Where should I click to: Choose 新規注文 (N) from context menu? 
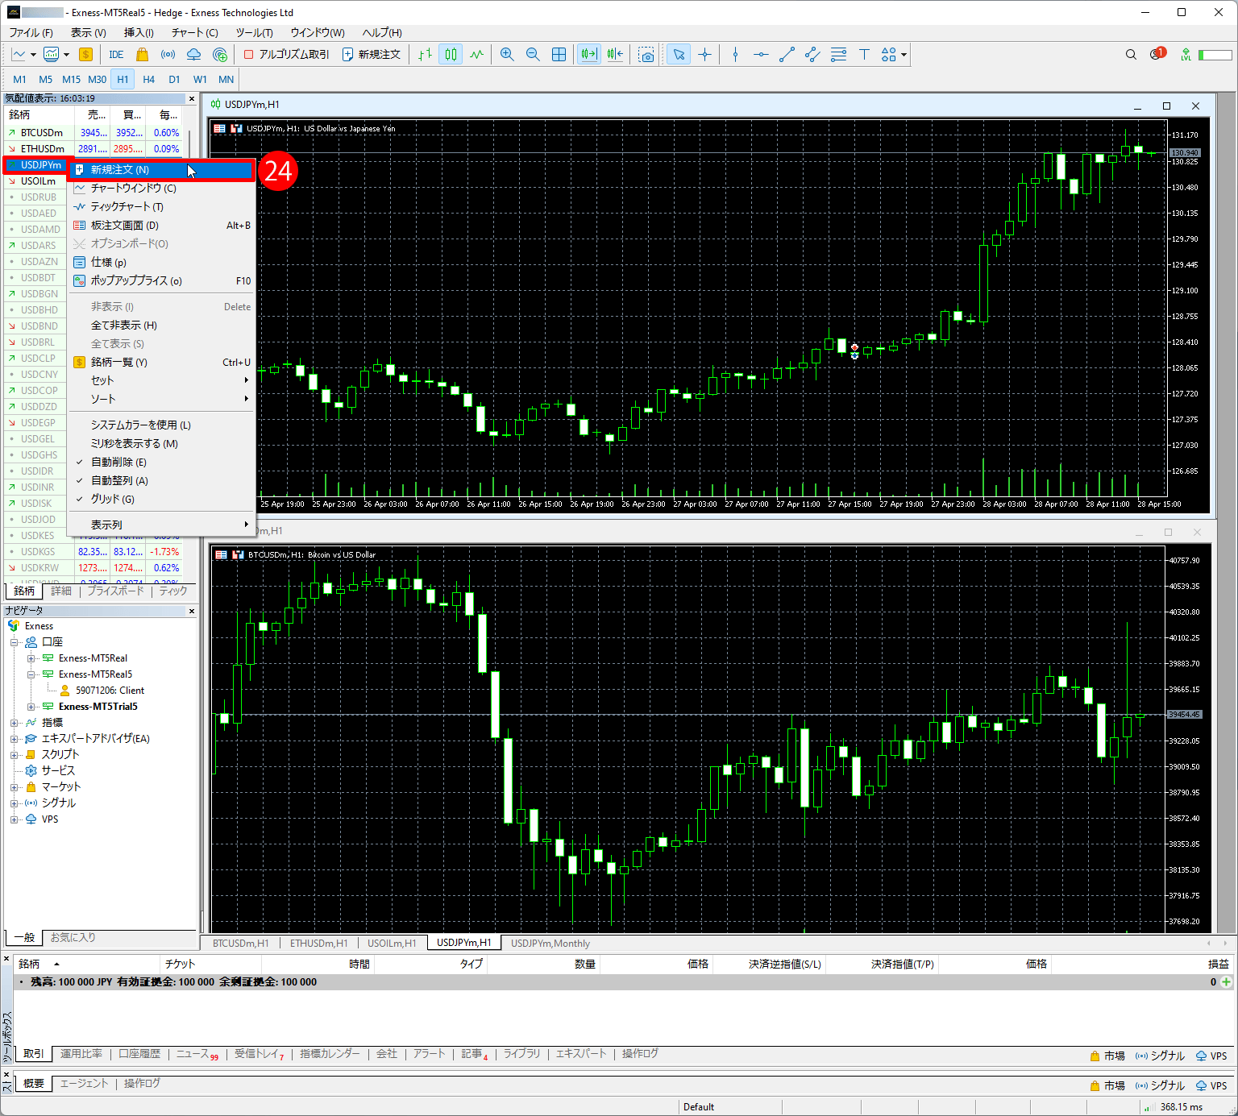(x=161, y=170)
